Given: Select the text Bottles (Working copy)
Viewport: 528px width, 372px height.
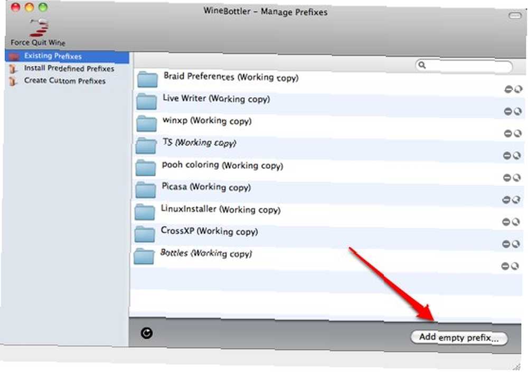Looking at the screenshot, I should [x=206, y=253].
